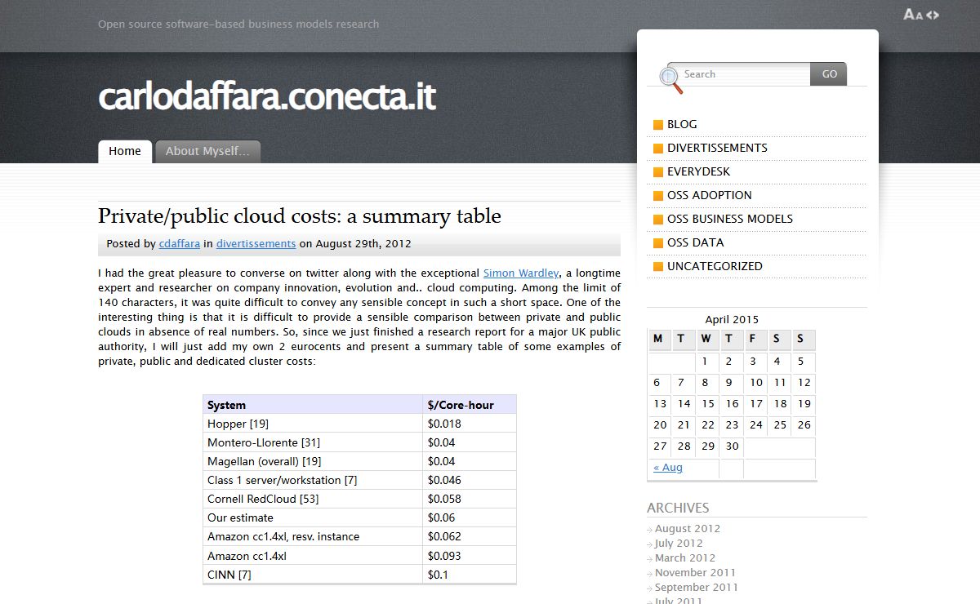980x604 pixels.
Task: Click the Our estimate cell
Action: pyautogui.click(x=313, y=517)
